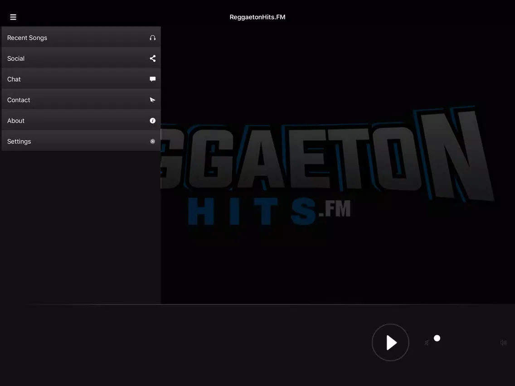515x386 pixels.
Task: Open the Chat menu item
Action: pyautogui.click(x=81, y=79)
